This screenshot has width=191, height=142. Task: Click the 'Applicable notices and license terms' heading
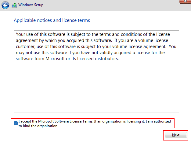(52, 20)
